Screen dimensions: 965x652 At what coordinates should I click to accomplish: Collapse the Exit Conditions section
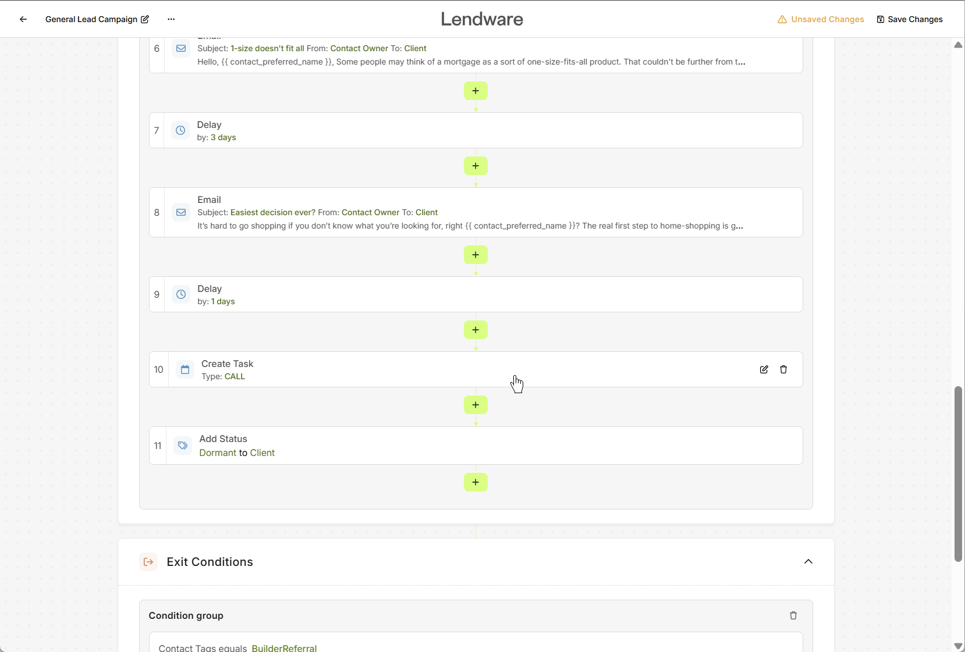(808, 561)
